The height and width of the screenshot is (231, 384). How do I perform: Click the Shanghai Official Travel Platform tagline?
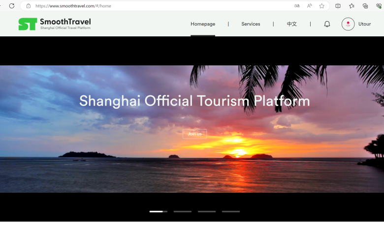pyautogui.click(x=65, y=28)
